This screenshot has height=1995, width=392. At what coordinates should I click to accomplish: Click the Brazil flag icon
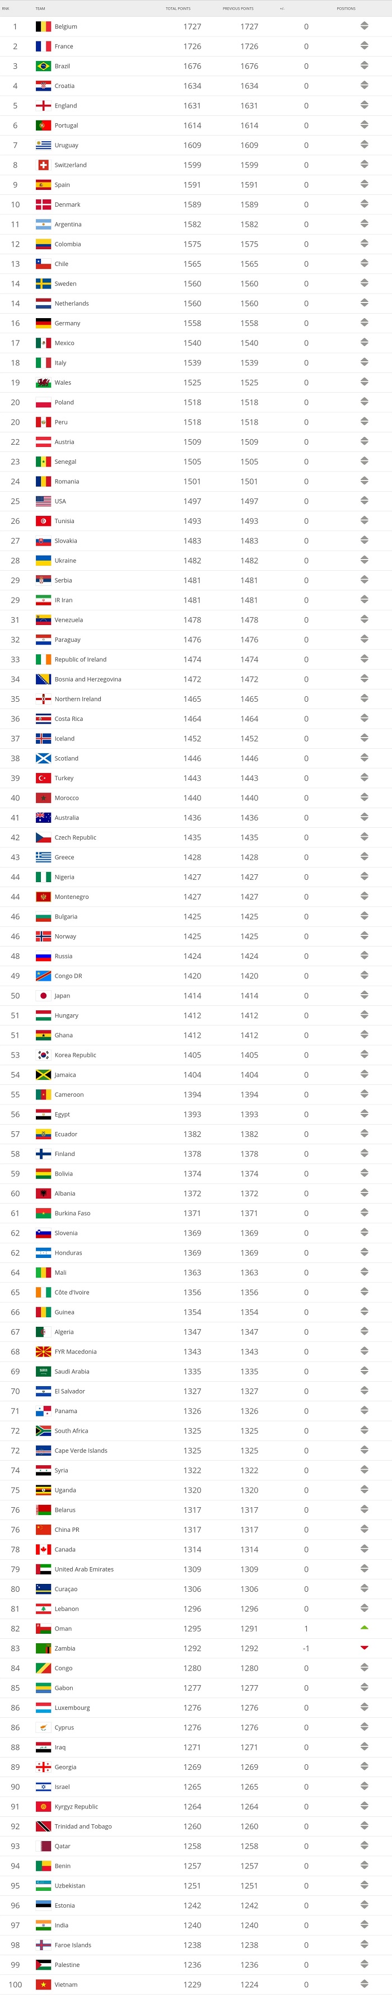43,66
